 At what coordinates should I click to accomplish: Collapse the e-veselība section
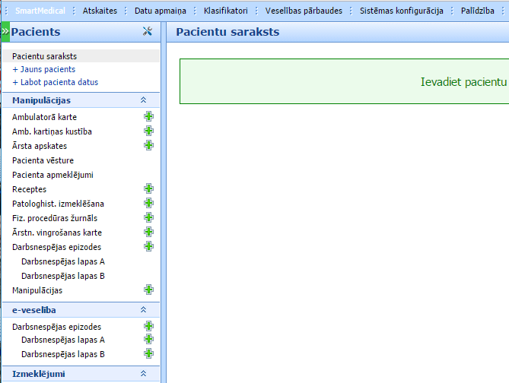(x=143, y=310)
